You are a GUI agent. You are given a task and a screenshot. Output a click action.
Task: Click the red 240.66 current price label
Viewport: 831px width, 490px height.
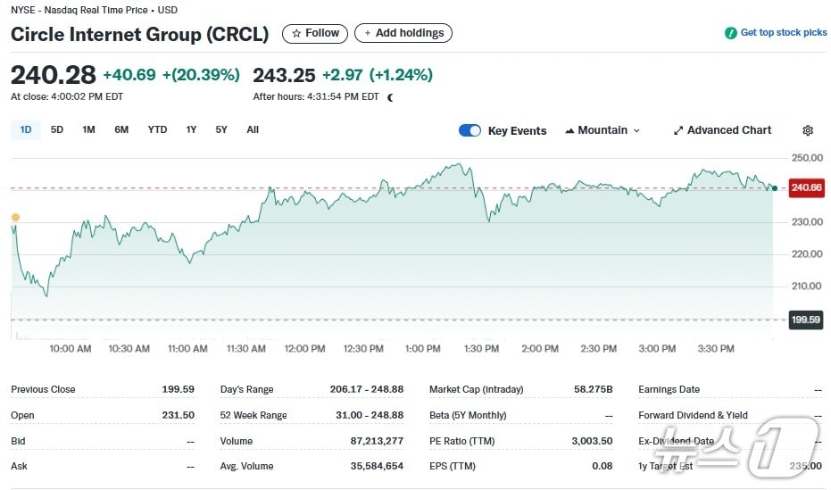pos(806,187)
